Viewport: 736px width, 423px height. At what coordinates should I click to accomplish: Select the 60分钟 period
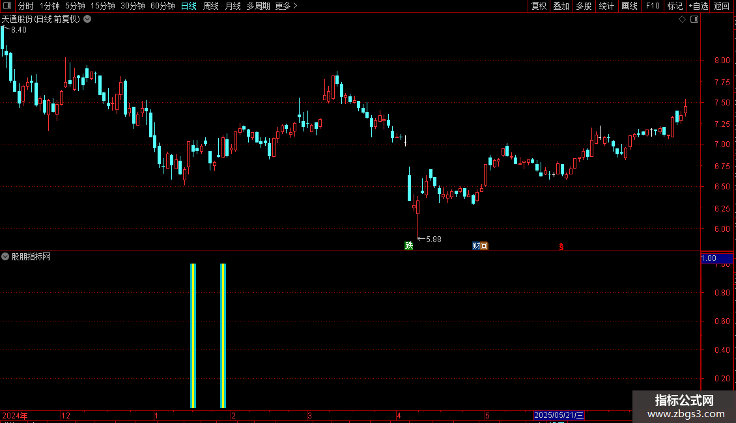(x=163, y=6)
